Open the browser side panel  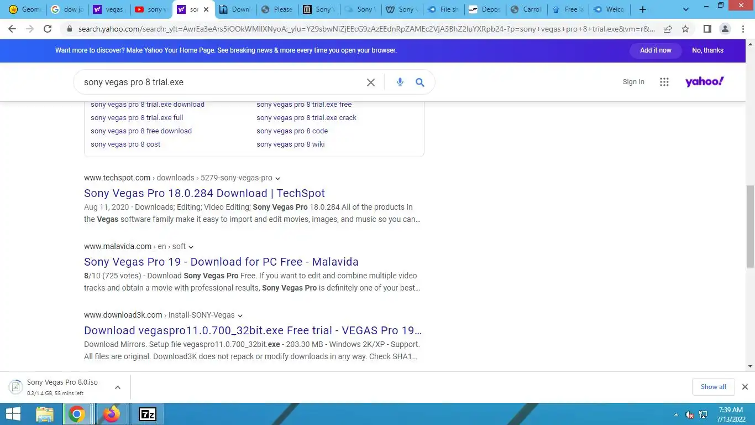(x=707, y=29)
